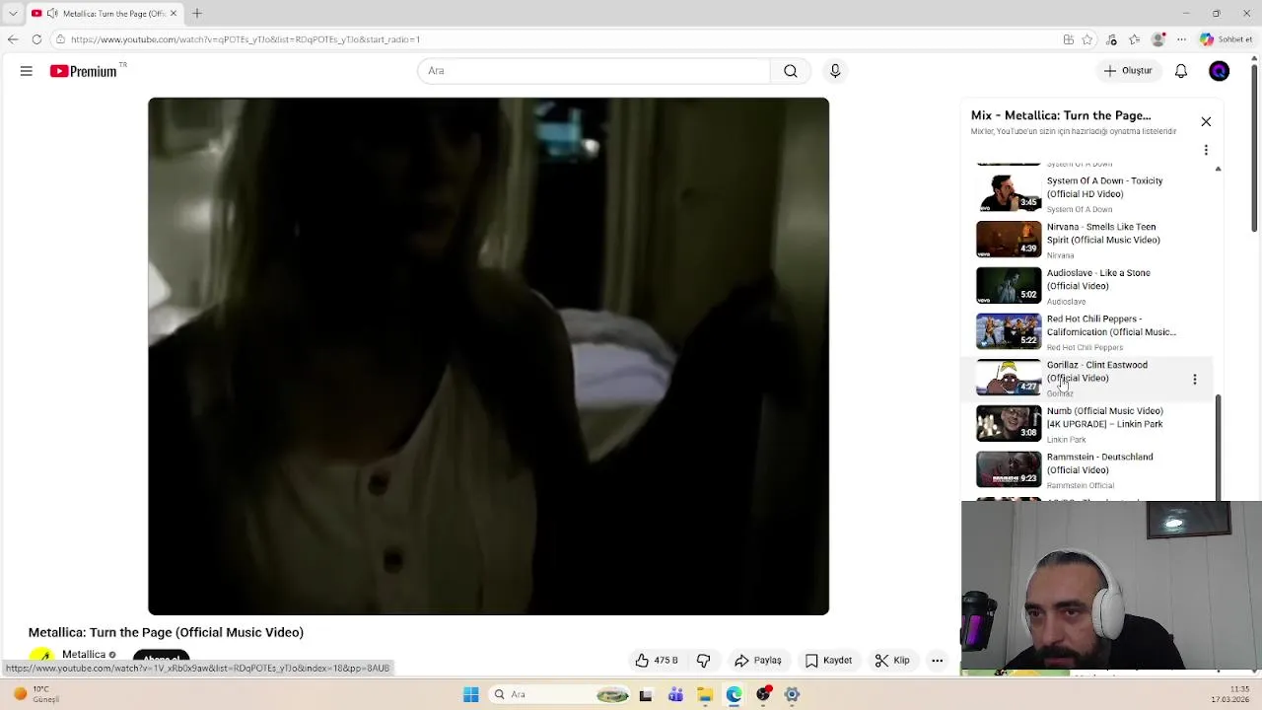Create a clip with Klip
The width and height of the screenshot is (1262, 710).
892,661
